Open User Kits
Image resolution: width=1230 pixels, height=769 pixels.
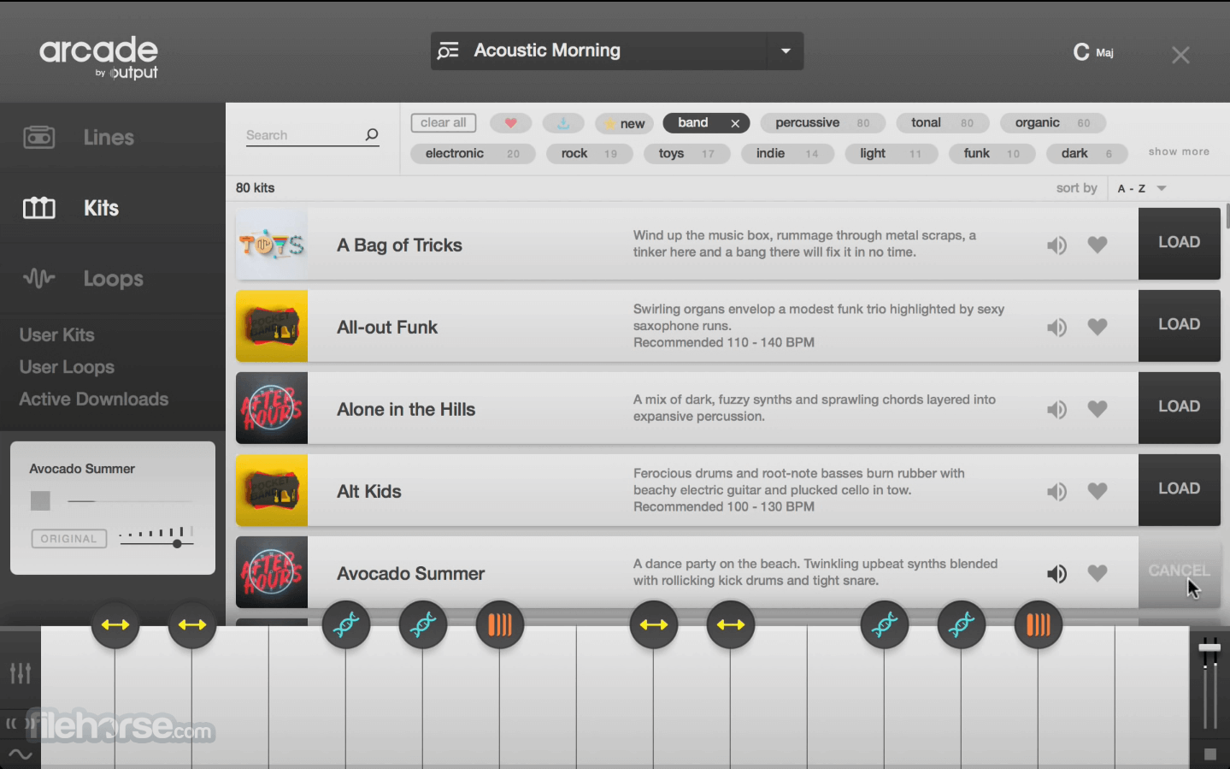click(56, 335)
